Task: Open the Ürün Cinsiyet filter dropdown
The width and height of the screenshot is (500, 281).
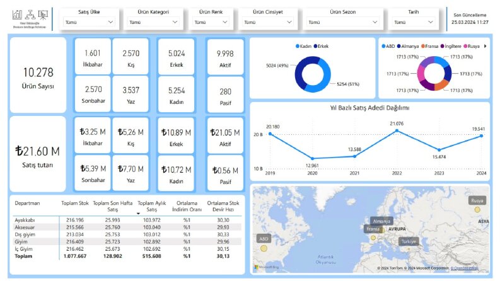Action: [x=267, y=22]
